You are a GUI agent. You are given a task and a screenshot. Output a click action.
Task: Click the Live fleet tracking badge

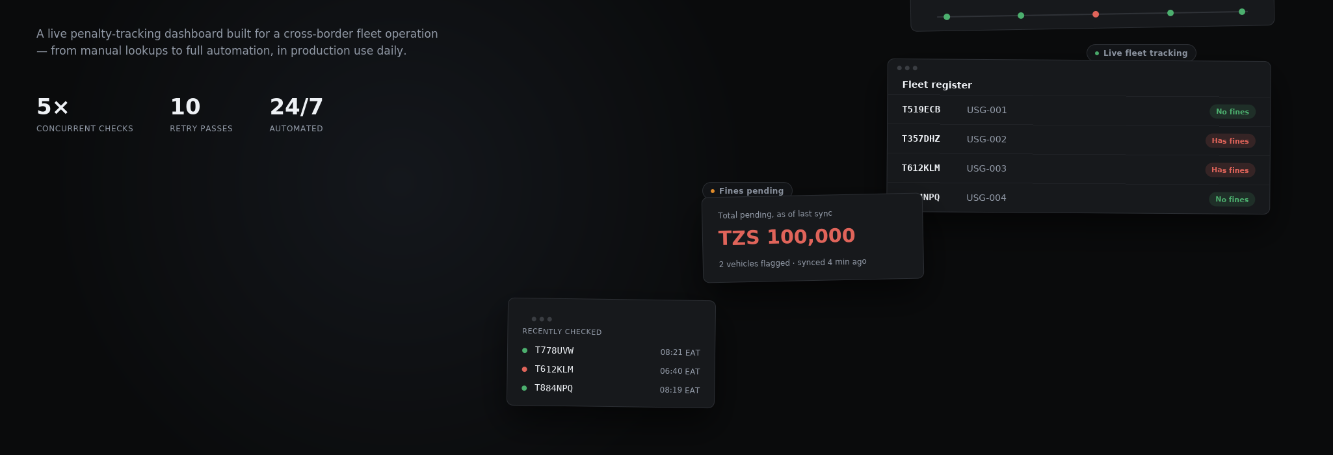coord(1141,53)
